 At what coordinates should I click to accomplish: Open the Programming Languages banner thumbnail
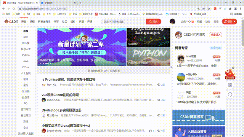point(148,37)
